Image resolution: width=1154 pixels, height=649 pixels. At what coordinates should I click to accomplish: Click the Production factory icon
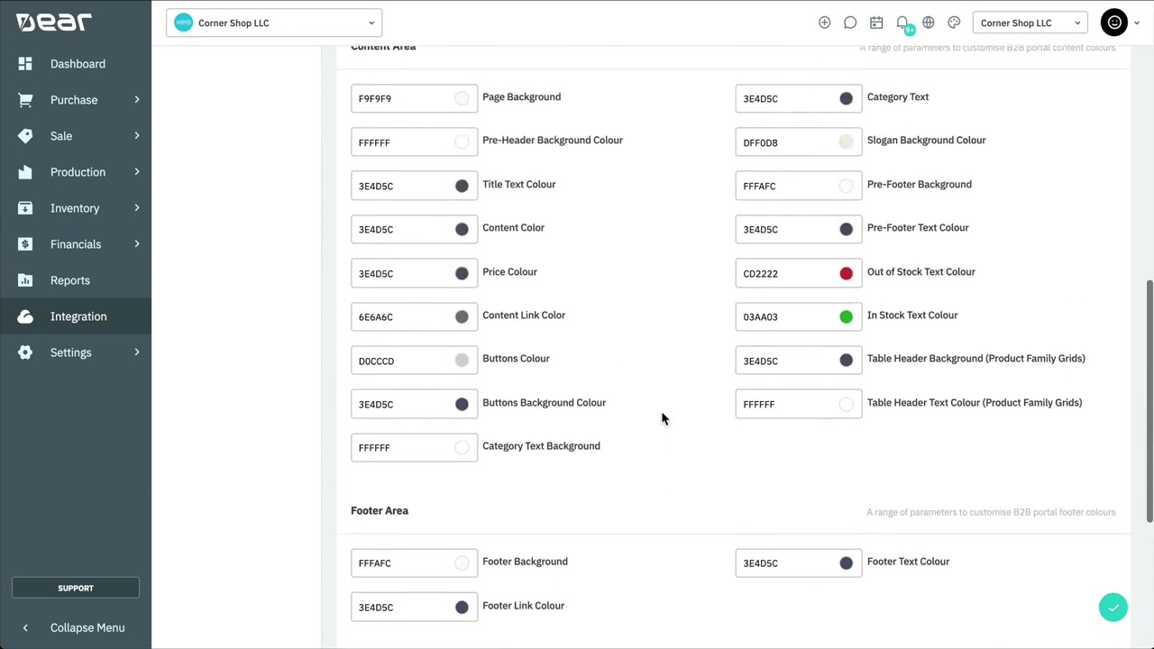25,172
